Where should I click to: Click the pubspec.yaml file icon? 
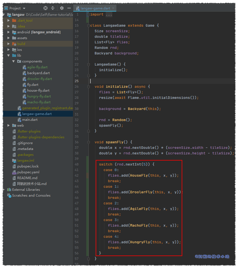[x=14, y=172]
